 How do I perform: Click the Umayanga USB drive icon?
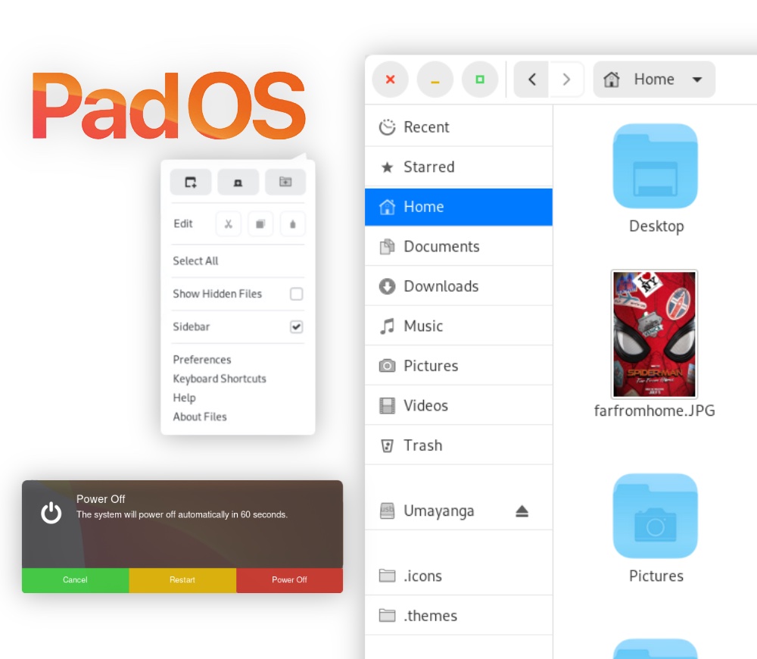(387, 511)
